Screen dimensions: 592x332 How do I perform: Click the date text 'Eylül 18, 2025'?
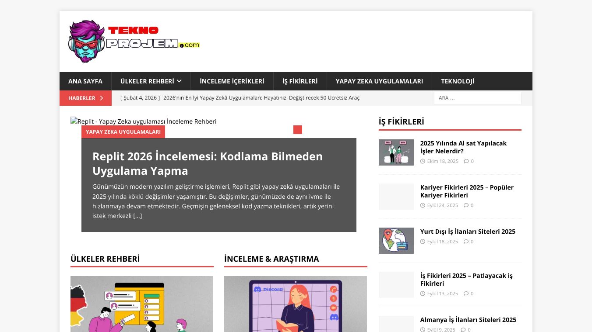point(443,242)
